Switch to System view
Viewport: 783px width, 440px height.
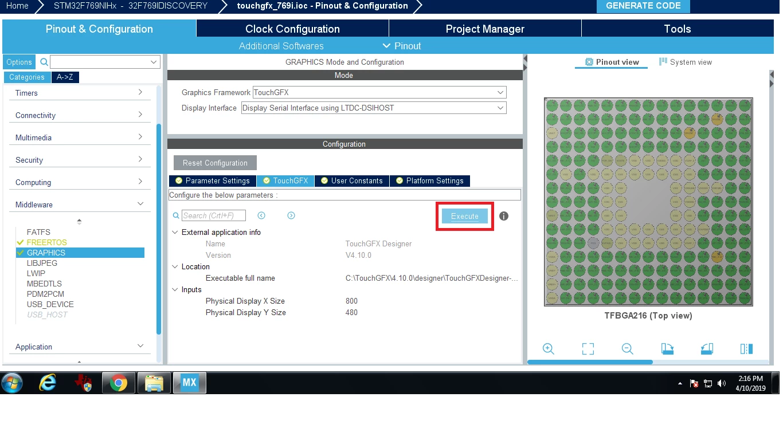point(686,62)
